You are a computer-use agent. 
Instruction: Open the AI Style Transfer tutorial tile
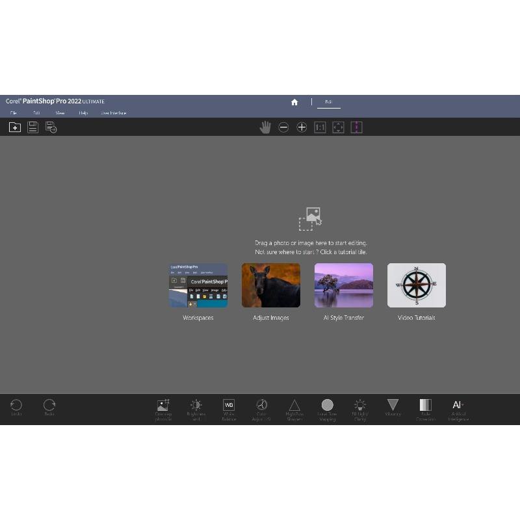click(x=344, y=285)
